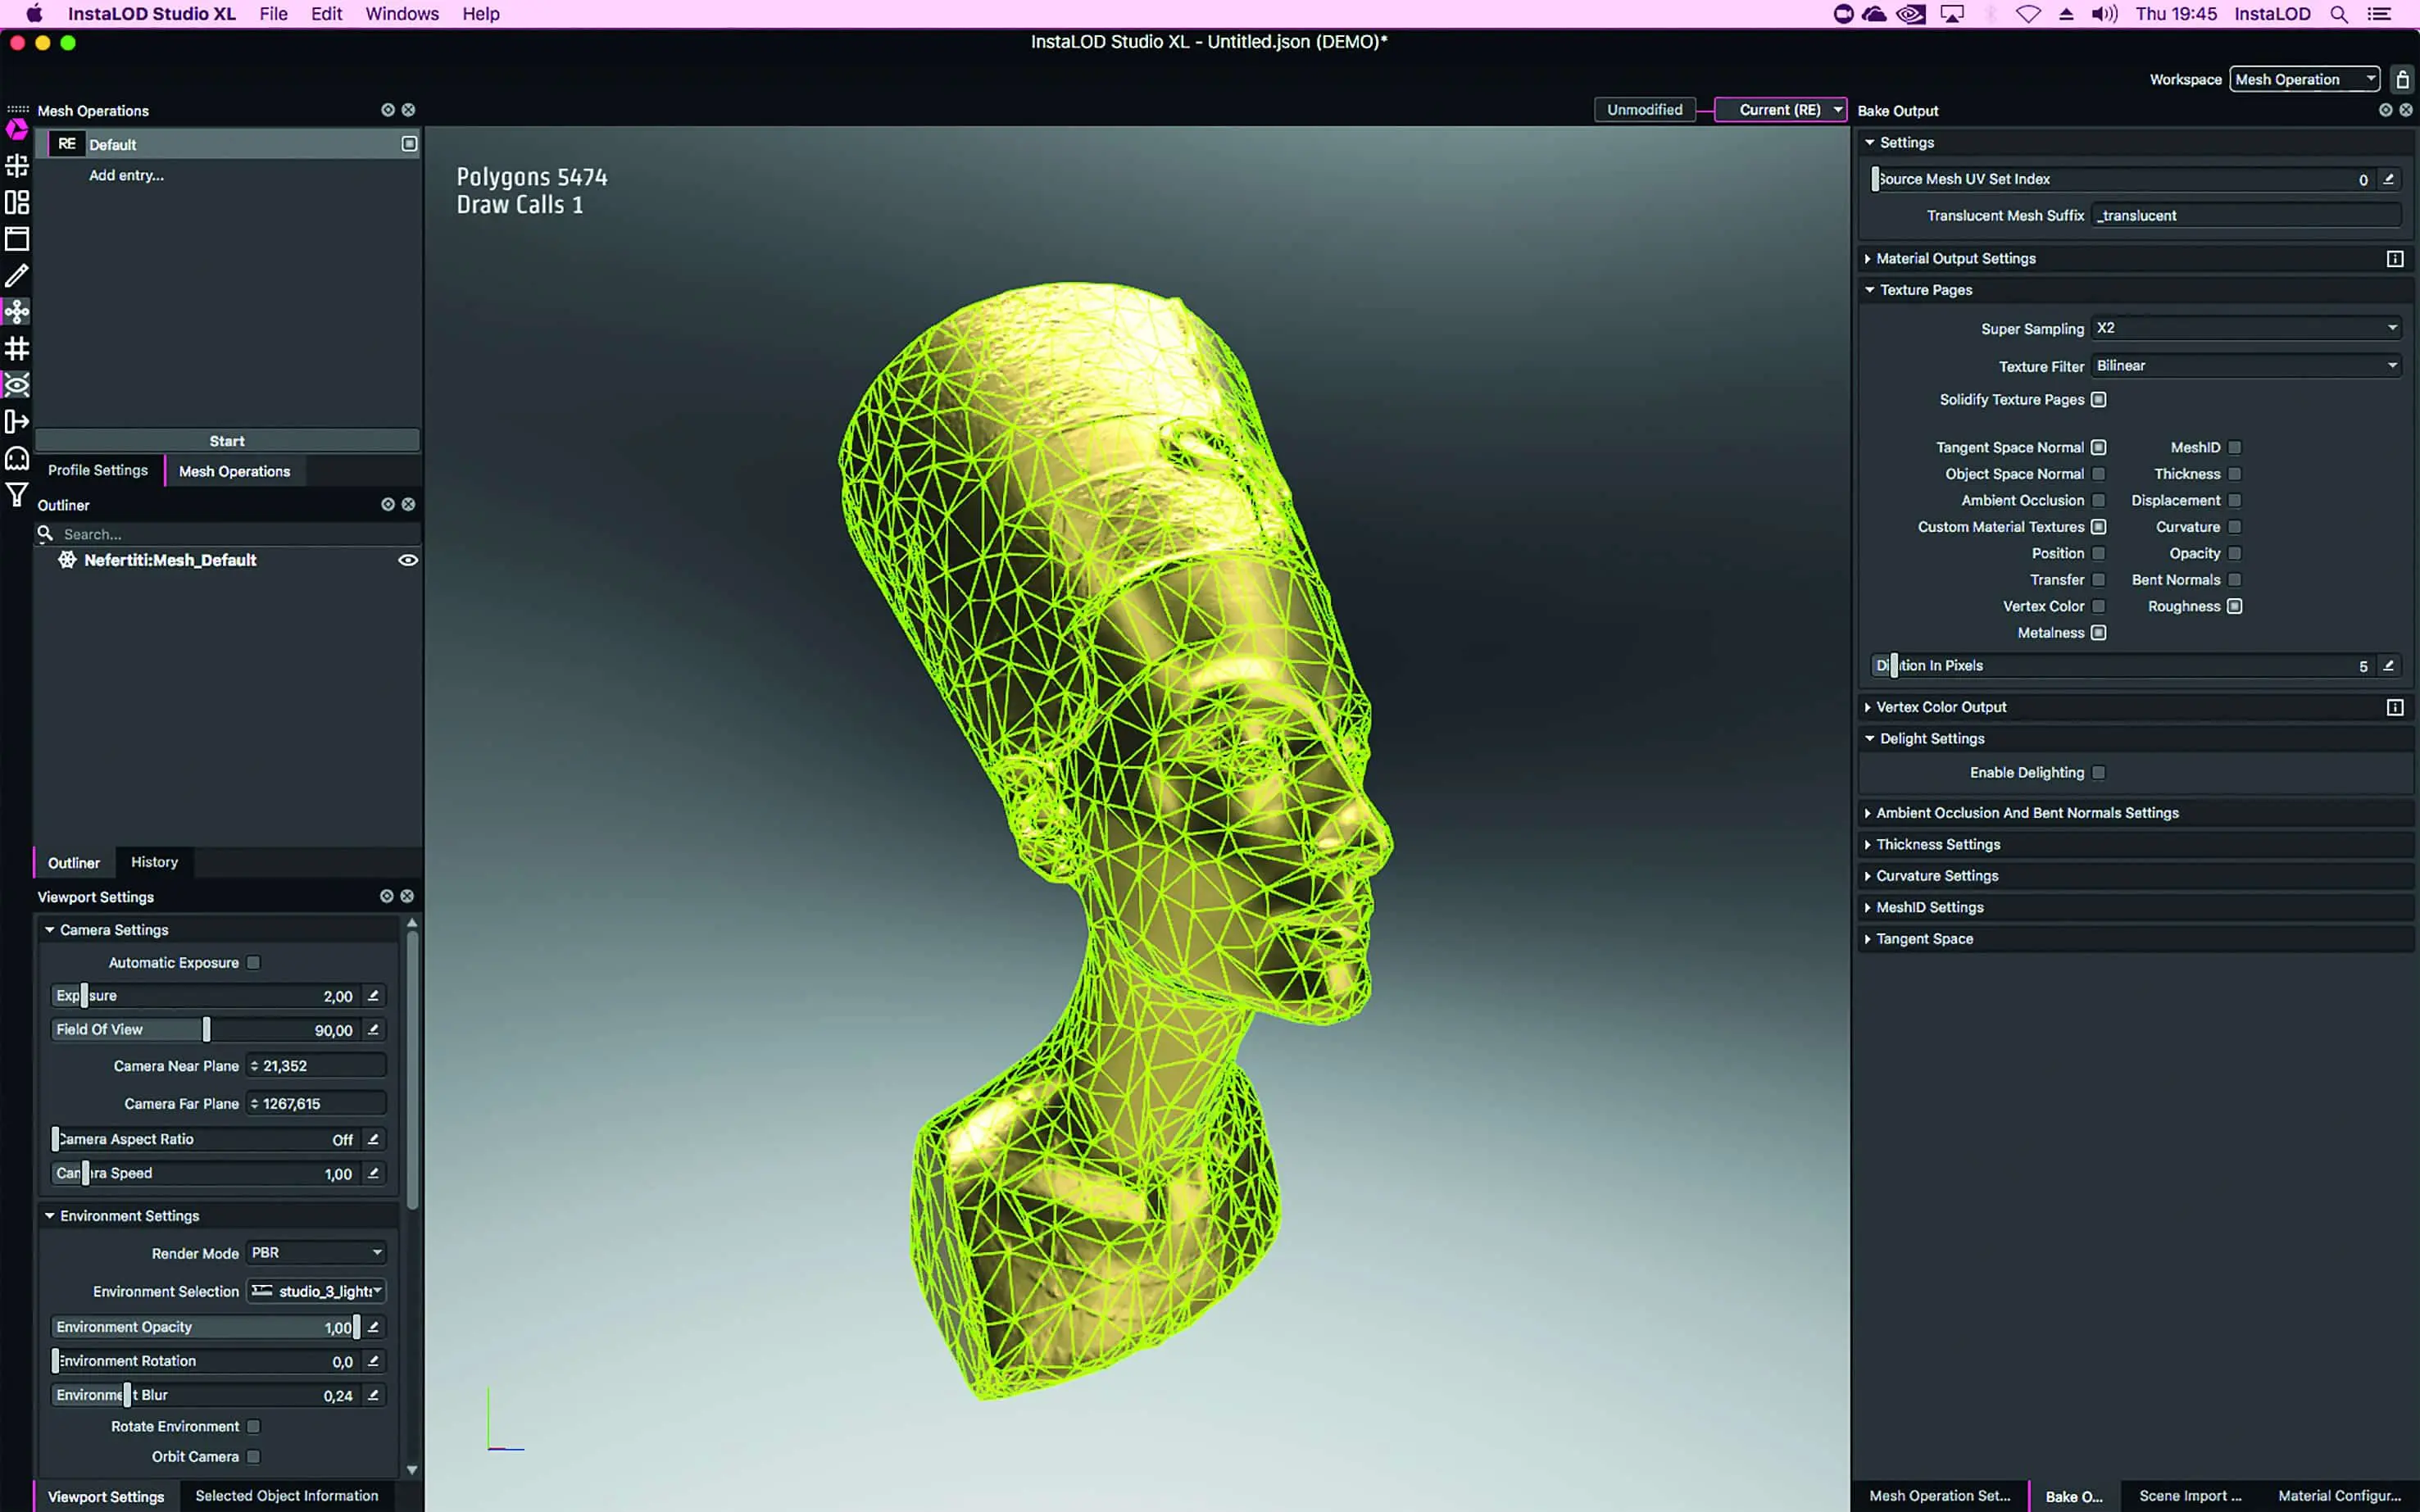Toggle the Enable Delighting checkbox
The width and height of the screenshot is (2420, 1512).
click(2099, 773)
